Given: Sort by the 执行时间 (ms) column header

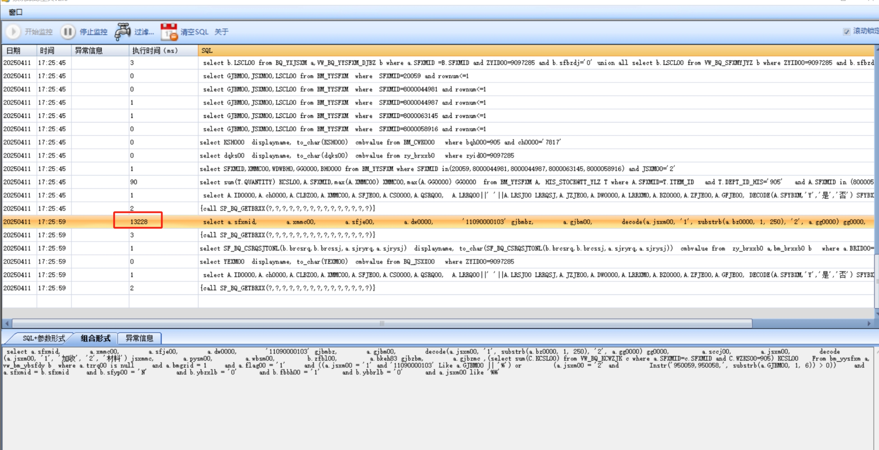Looking at the screenshot, I should pyautogui.click(x=155, y=50).
